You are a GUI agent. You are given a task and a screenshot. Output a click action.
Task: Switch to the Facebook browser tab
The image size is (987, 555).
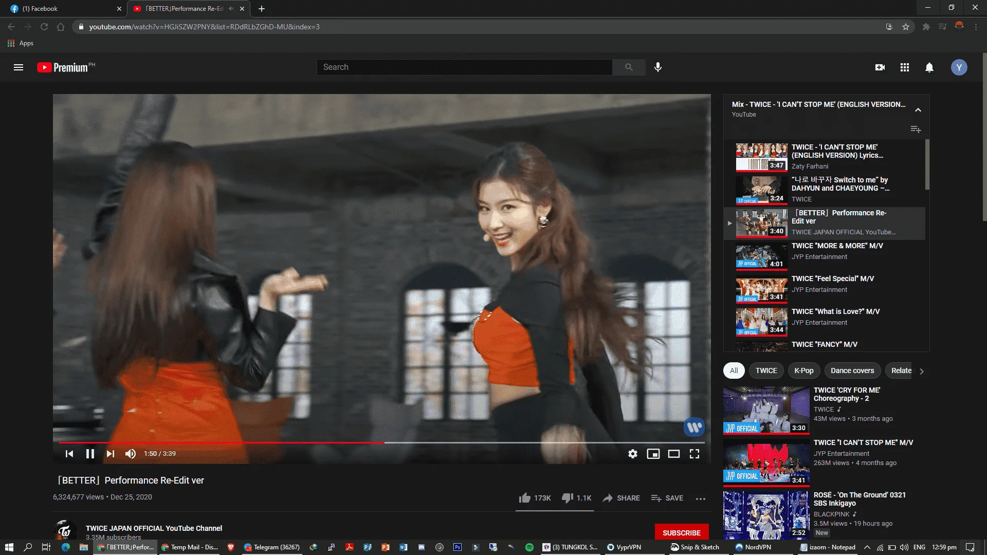coord(63,8)
